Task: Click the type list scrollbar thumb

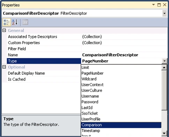Action: coord(164,90)
